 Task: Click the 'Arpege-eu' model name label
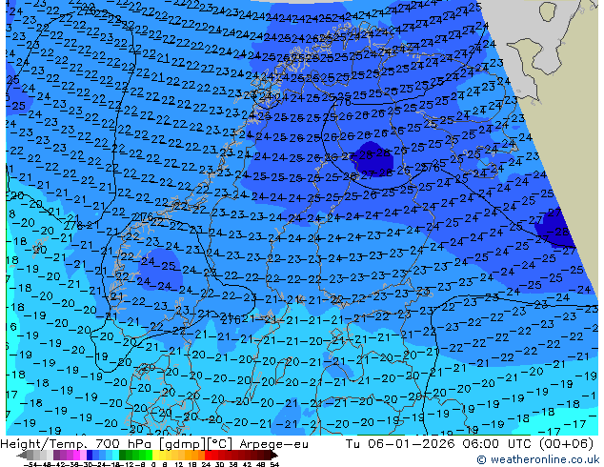coord(273,444)
